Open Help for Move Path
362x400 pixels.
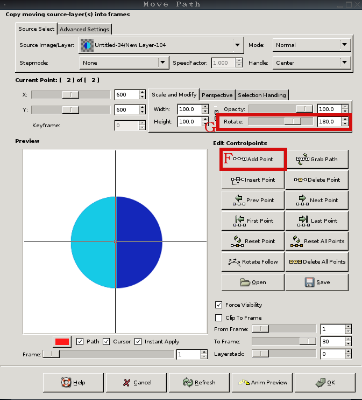(x=73, y=383)
